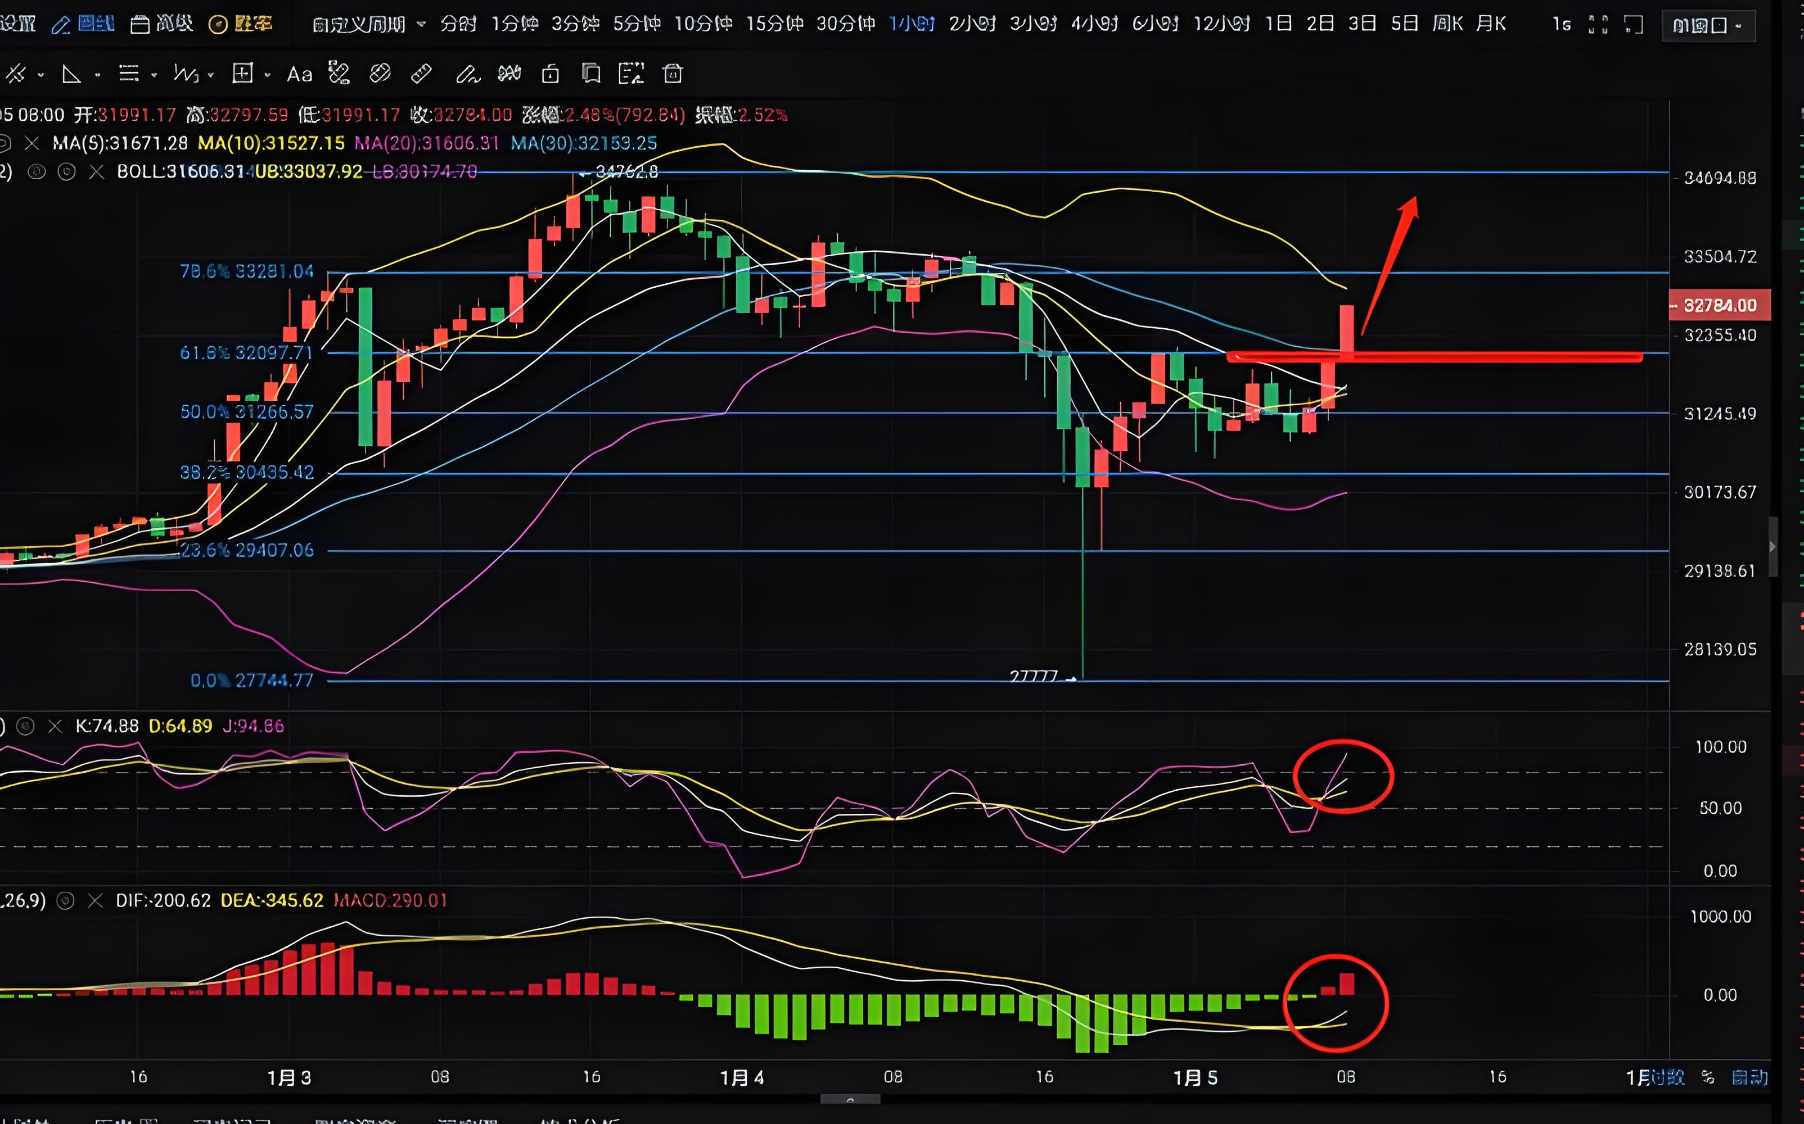Select the 2小时 timeframe
1804x1124 pixels.
click(973, 24)
